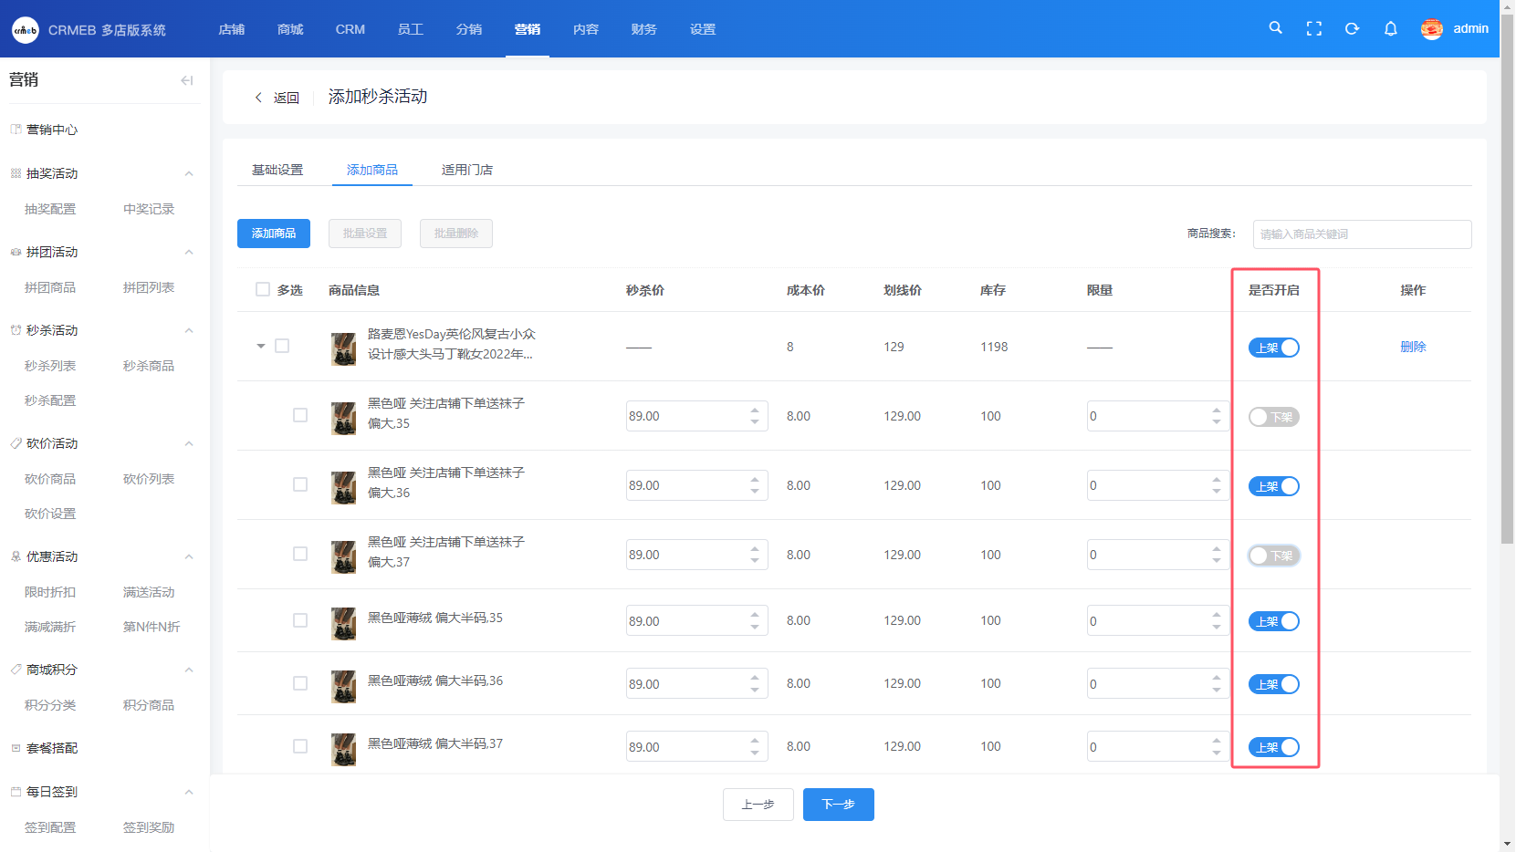Switch to the 适用门店 tab

pyautogui.click(x=467, y=170)
